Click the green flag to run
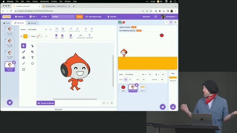This screenshot has height=133, width=237. 120,22
